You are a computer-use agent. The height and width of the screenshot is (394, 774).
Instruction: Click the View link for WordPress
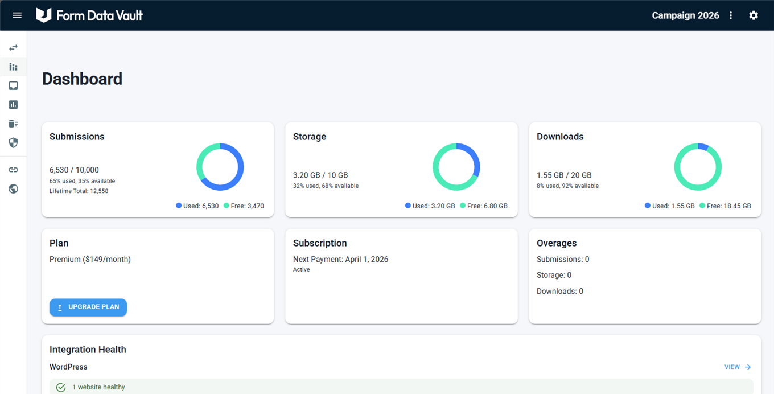click(738, 367)
